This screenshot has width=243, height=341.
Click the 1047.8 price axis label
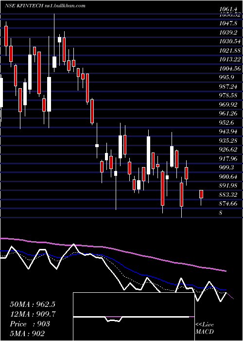(228, 23)
